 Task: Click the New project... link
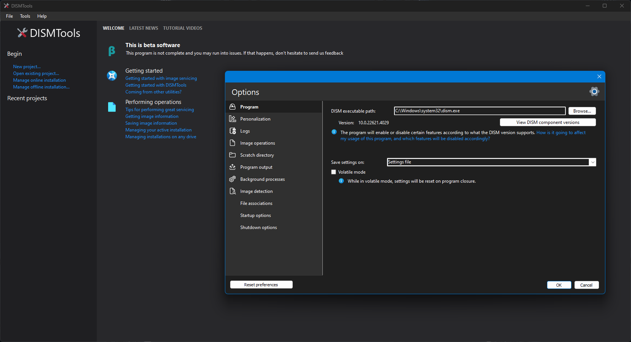[x=27, y=67]
